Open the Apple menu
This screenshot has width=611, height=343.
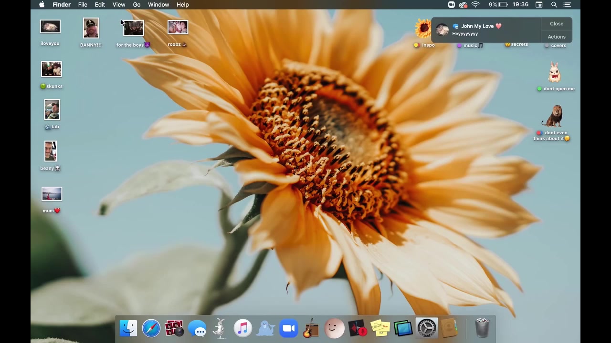(42, 4)
